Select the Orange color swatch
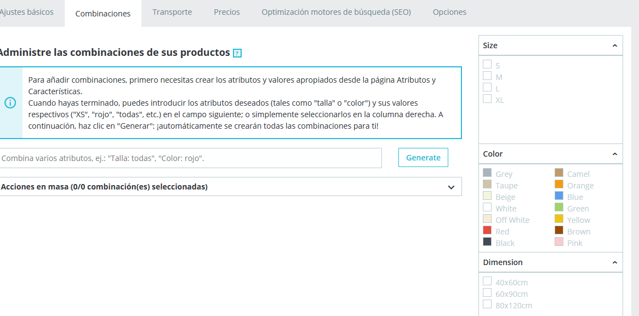Viewport: 639px width, 316px height. pyautogui.click(x=559, y=185)
